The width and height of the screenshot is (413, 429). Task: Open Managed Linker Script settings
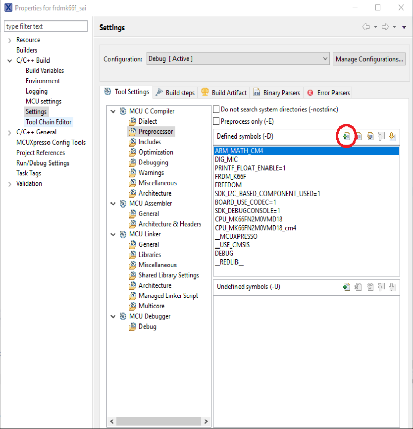(x=168, y=296)
